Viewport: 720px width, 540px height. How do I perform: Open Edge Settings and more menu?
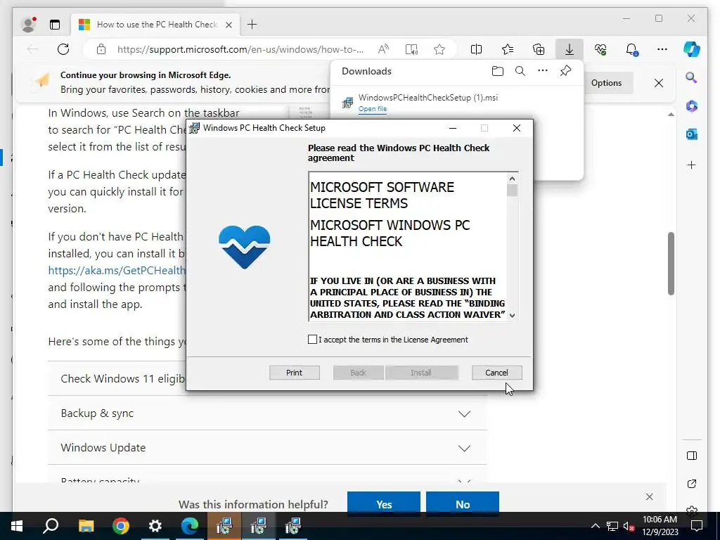click(662, 49)
